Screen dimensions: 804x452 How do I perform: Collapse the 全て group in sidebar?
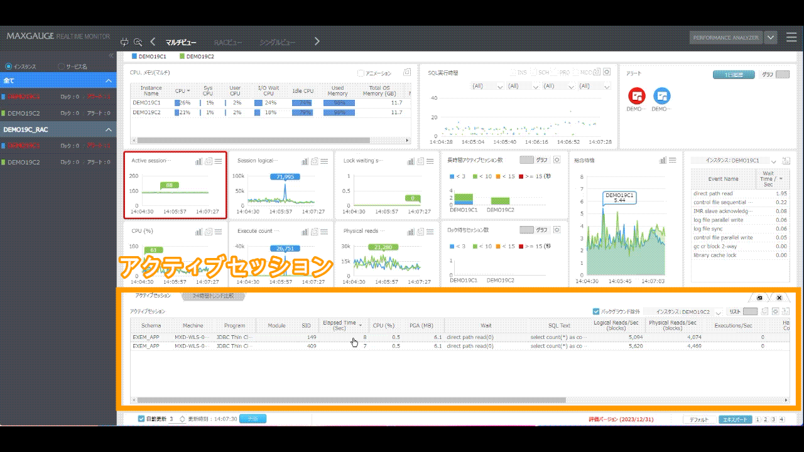click(x=108, y=81)
